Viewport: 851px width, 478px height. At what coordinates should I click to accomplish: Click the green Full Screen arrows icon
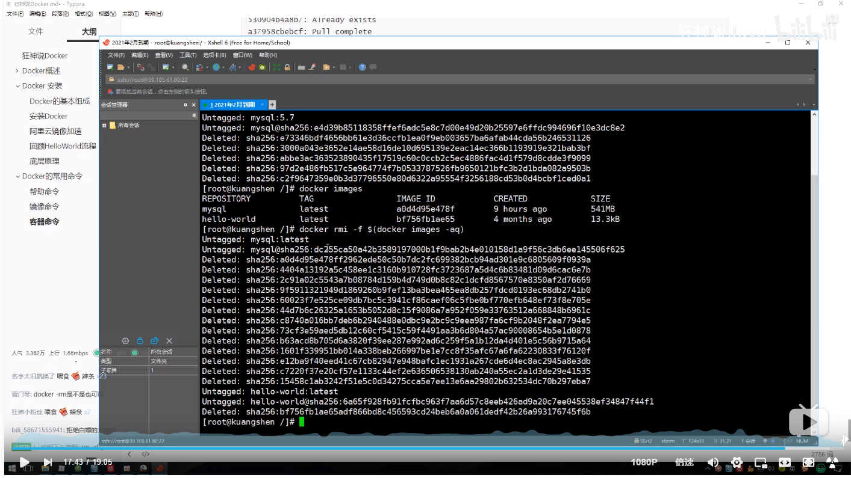coord(276,67)
